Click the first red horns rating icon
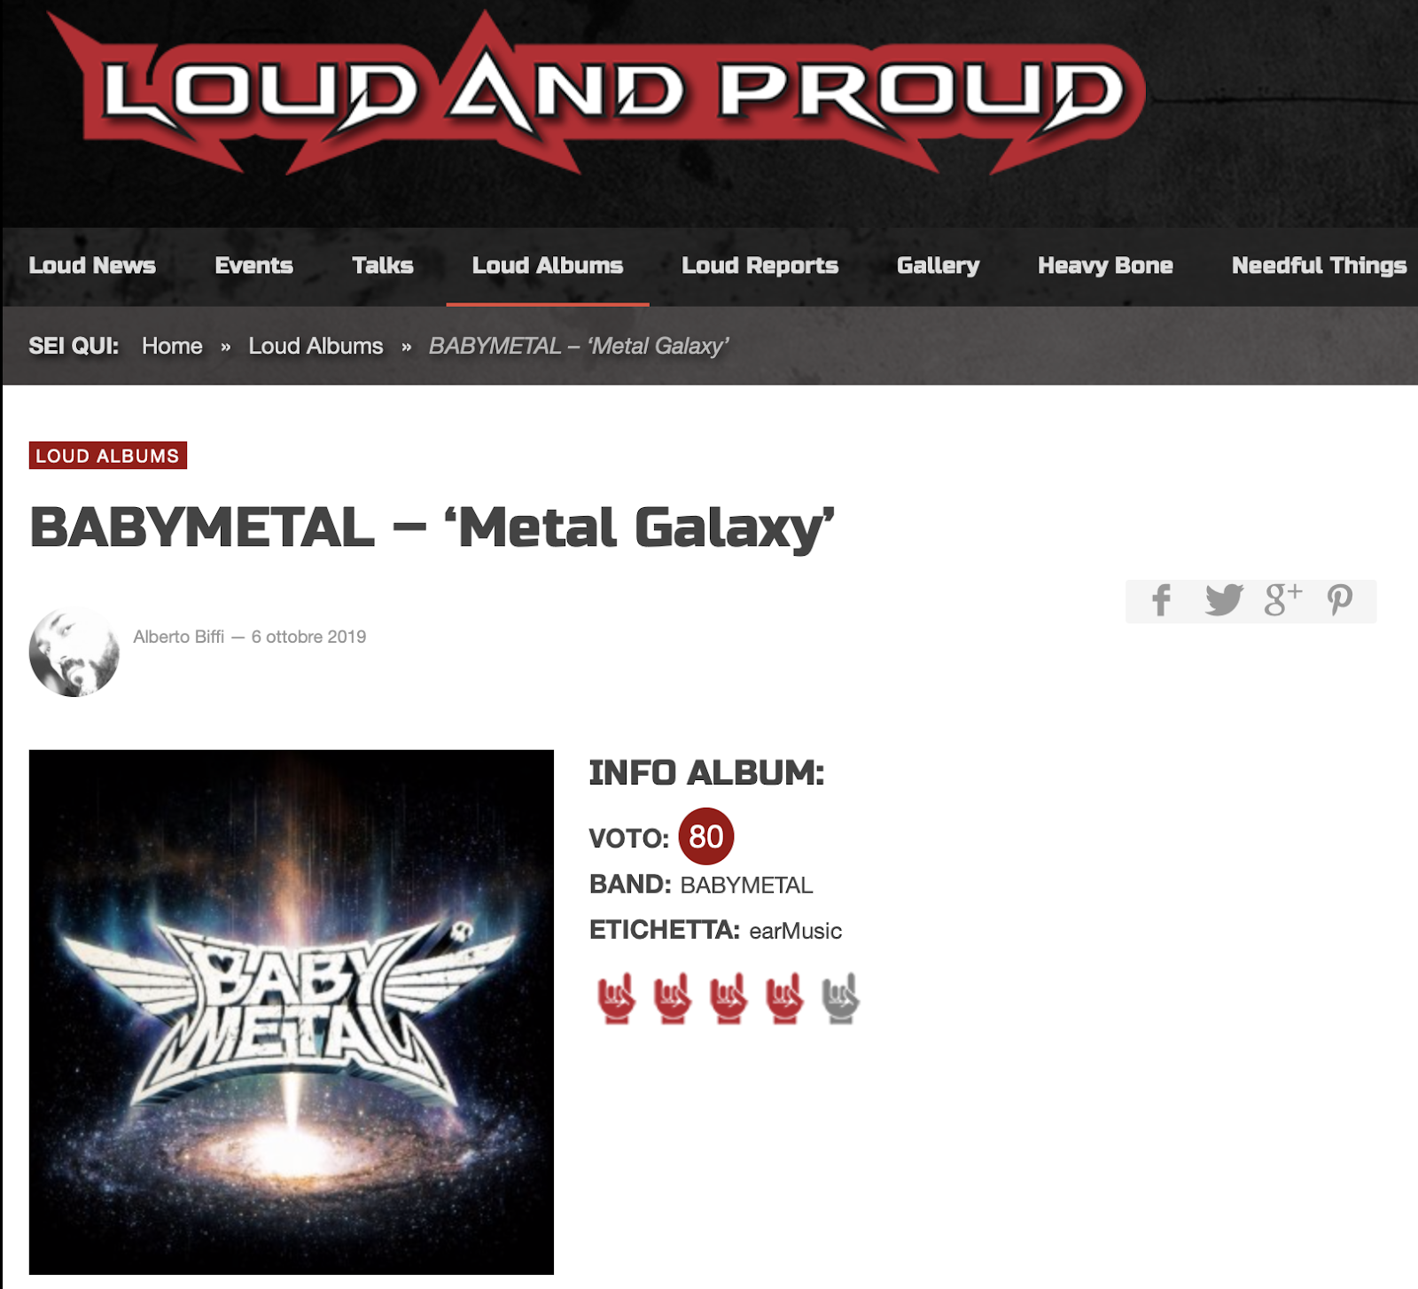Viewport: 1418px width, 1289px height. (617, 998)
